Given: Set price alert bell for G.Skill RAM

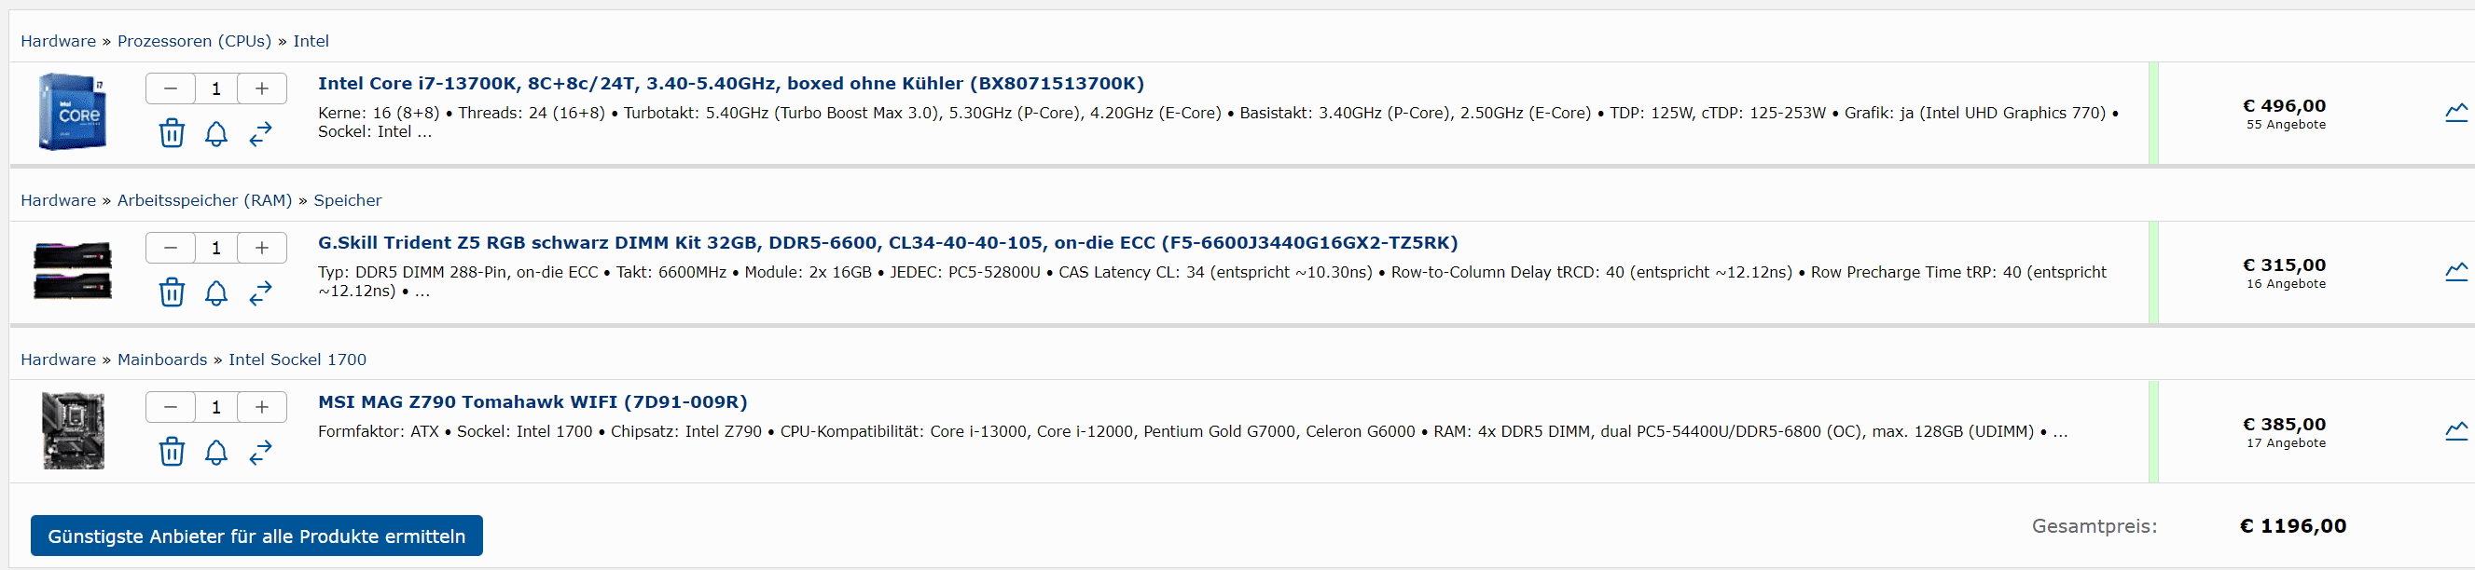Looking at the screenshot, I should (x=216, y=292).
